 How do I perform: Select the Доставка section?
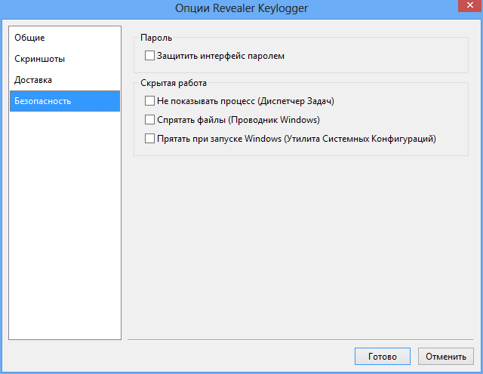[x=65, y=80]
